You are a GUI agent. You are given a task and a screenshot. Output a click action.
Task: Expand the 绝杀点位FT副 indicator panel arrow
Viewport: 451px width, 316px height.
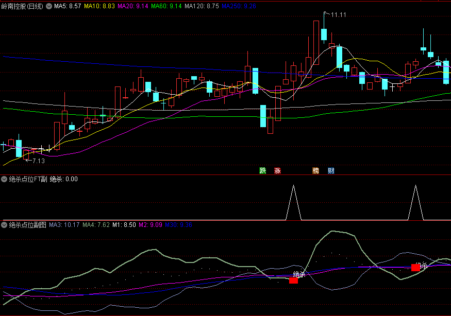point(4,180)
